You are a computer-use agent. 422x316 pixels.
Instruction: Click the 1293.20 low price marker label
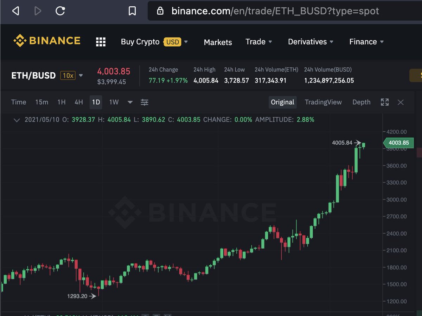pyautogui.click(x=77, y=296)
